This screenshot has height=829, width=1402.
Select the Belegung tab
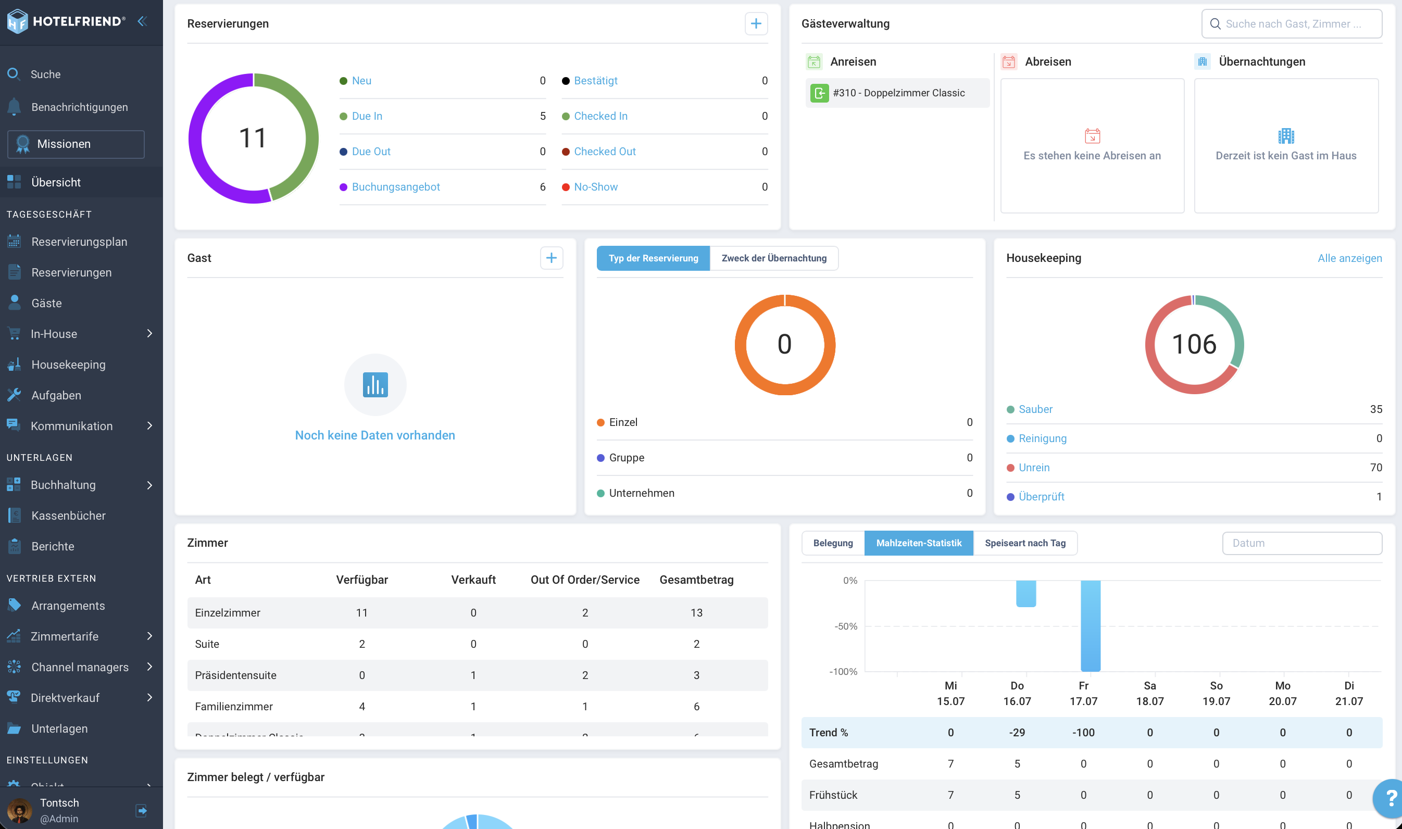833,543
